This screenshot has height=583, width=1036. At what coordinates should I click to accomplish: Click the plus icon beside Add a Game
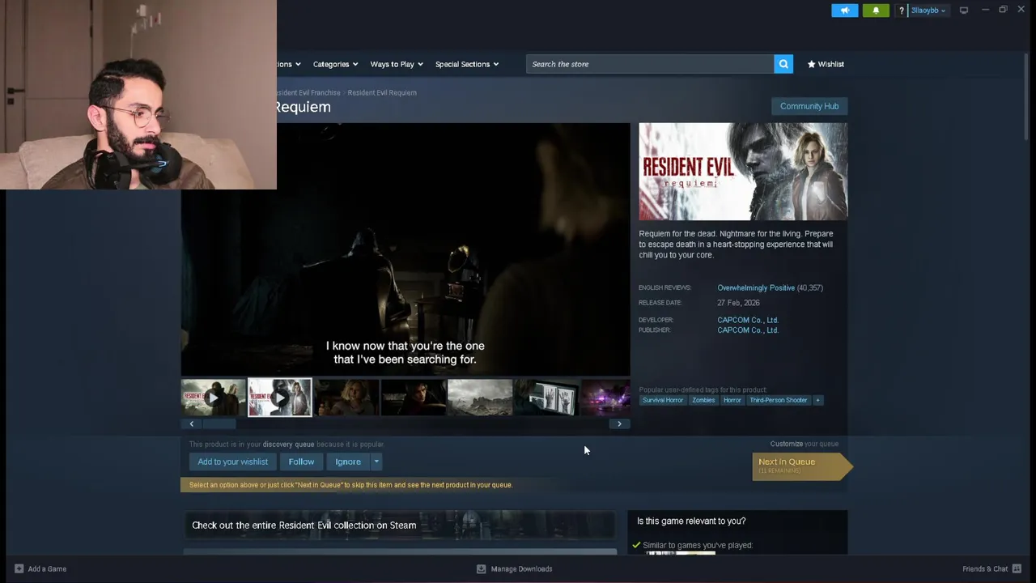(19, 568)
